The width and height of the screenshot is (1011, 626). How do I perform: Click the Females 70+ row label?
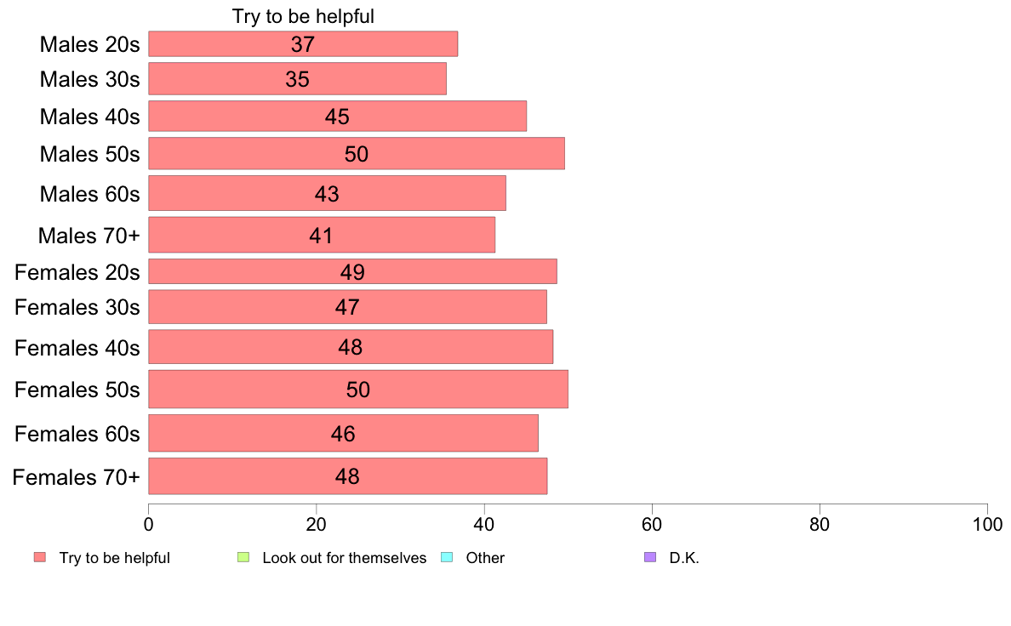pos(76,477)
